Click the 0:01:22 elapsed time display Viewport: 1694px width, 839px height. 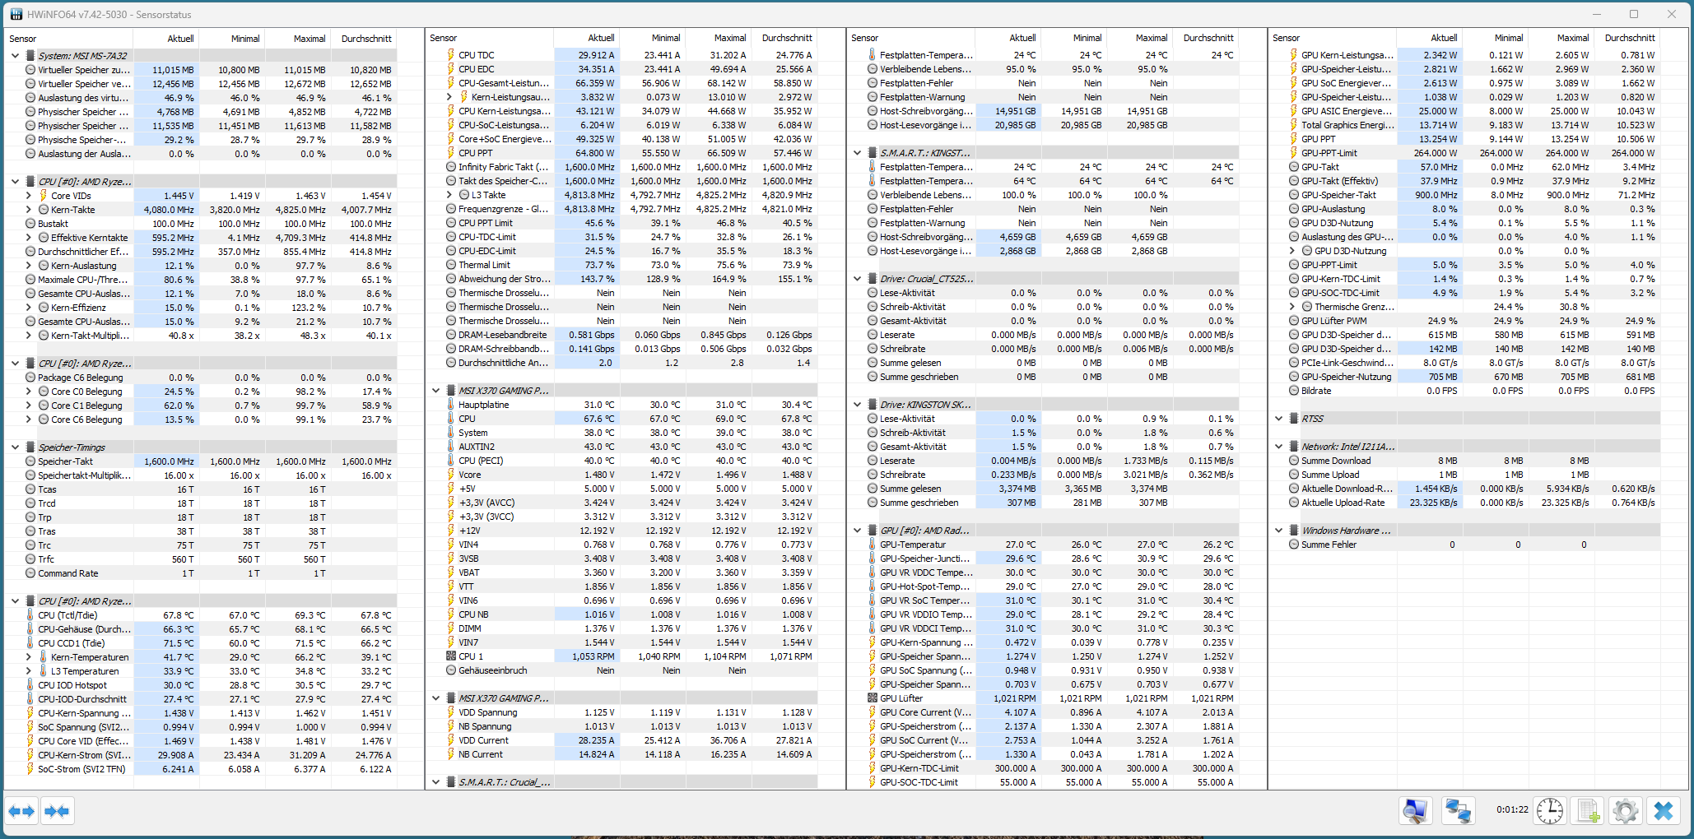pyautogui.click(x=1512, y=809)
